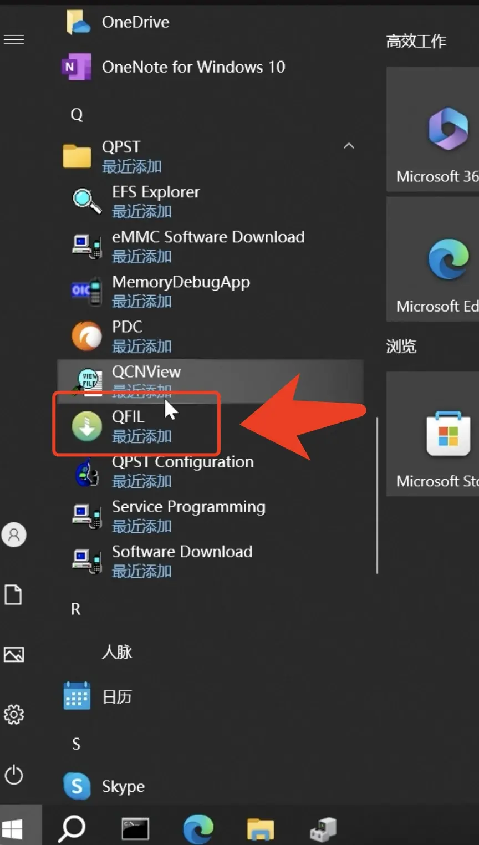Viewport: 479px width, 845px height.
Task: Collapse the QPST folder
Action: (349, 146)
